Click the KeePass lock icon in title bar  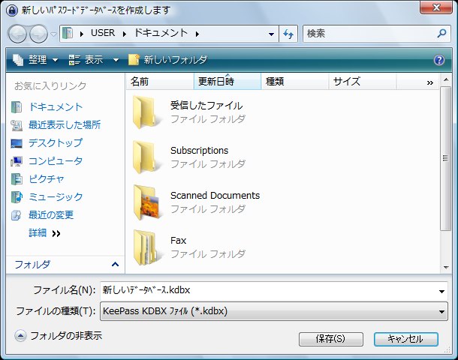pyautogui.click(x=12, y=10)
